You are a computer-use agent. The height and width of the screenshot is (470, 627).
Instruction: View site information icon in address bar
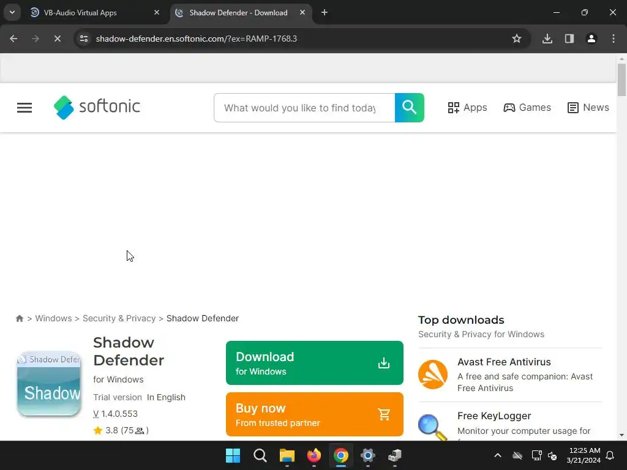pyautogui.click(x=83, y=39)
